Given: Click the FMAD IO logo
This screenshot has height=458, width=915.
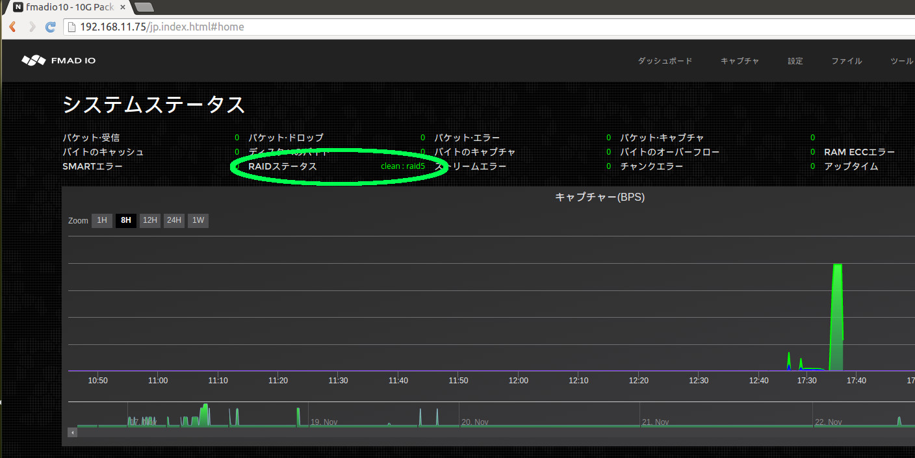Looking at the screenshot, I should point(58,60).
